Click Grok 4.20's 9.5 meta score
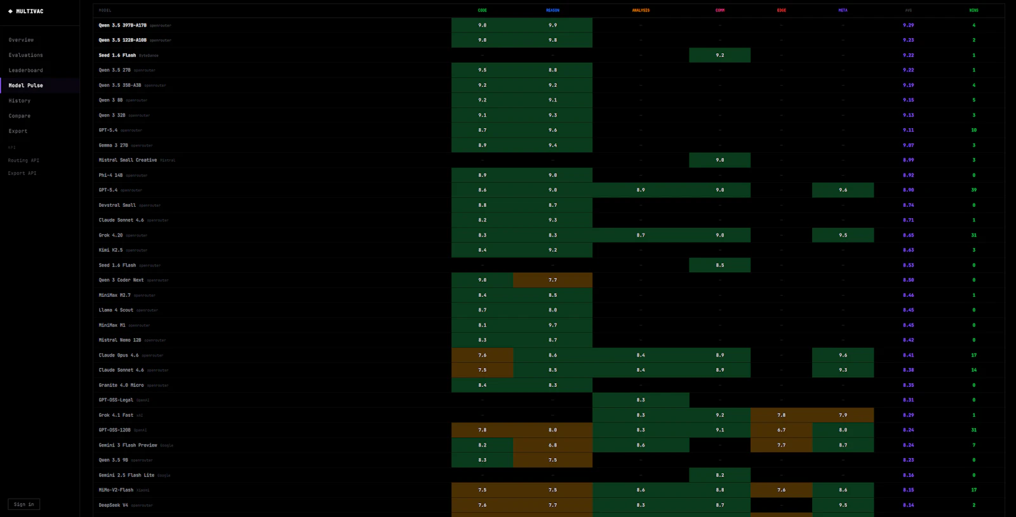This screenshot has width=1016, height=517. pos(843,235)
